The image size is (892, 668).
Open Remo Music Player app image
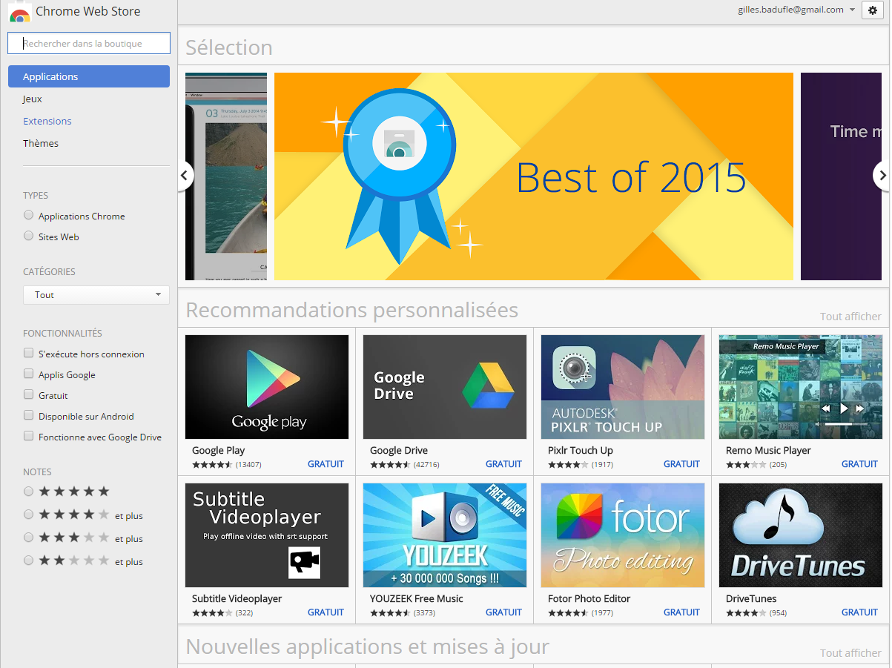point(801,387)
